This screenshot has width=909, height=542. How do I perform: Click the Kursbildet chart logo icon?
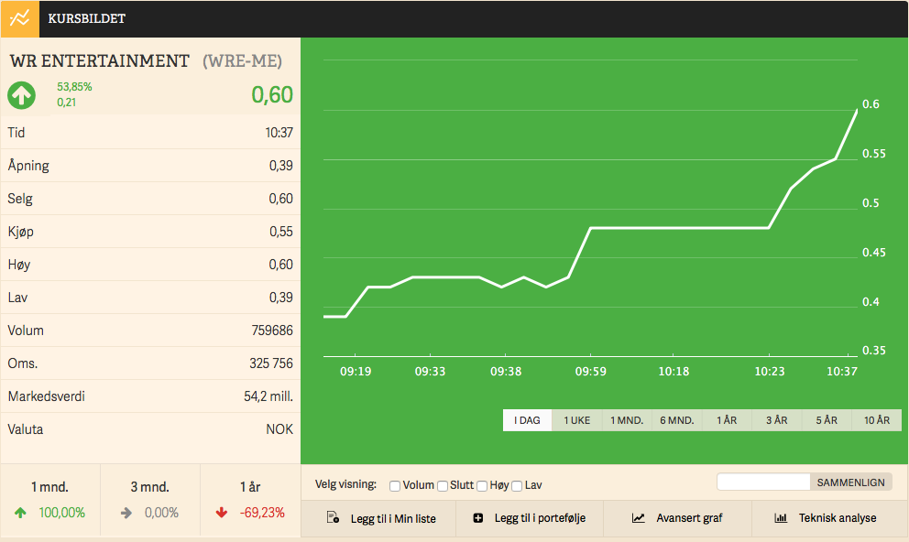click(x=20, y=18)
